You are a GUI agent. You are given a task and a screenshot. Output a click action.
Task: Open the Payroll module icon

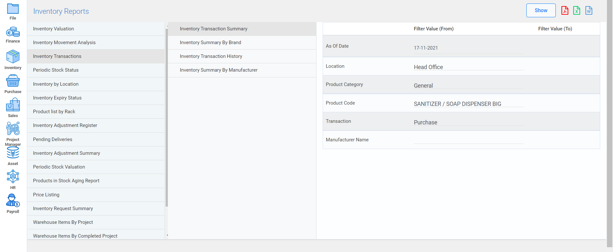[x=13, y=201]
